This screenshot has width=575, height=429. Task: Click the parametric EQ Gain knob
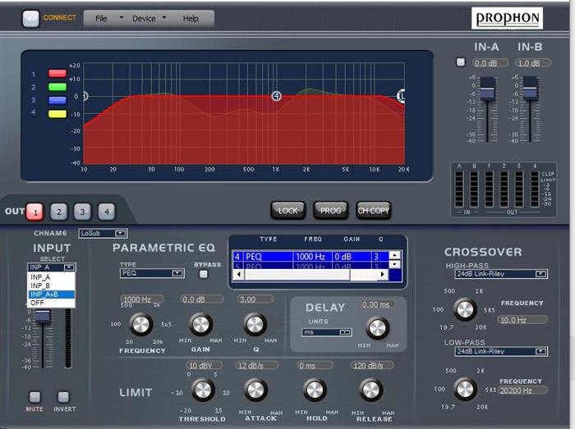pyautogui.click(x=200, y=325)
